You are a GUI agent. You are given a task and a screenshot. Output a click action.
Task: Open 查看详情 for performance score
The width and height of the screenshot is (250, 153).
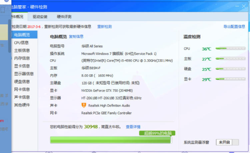pos(133,127)
